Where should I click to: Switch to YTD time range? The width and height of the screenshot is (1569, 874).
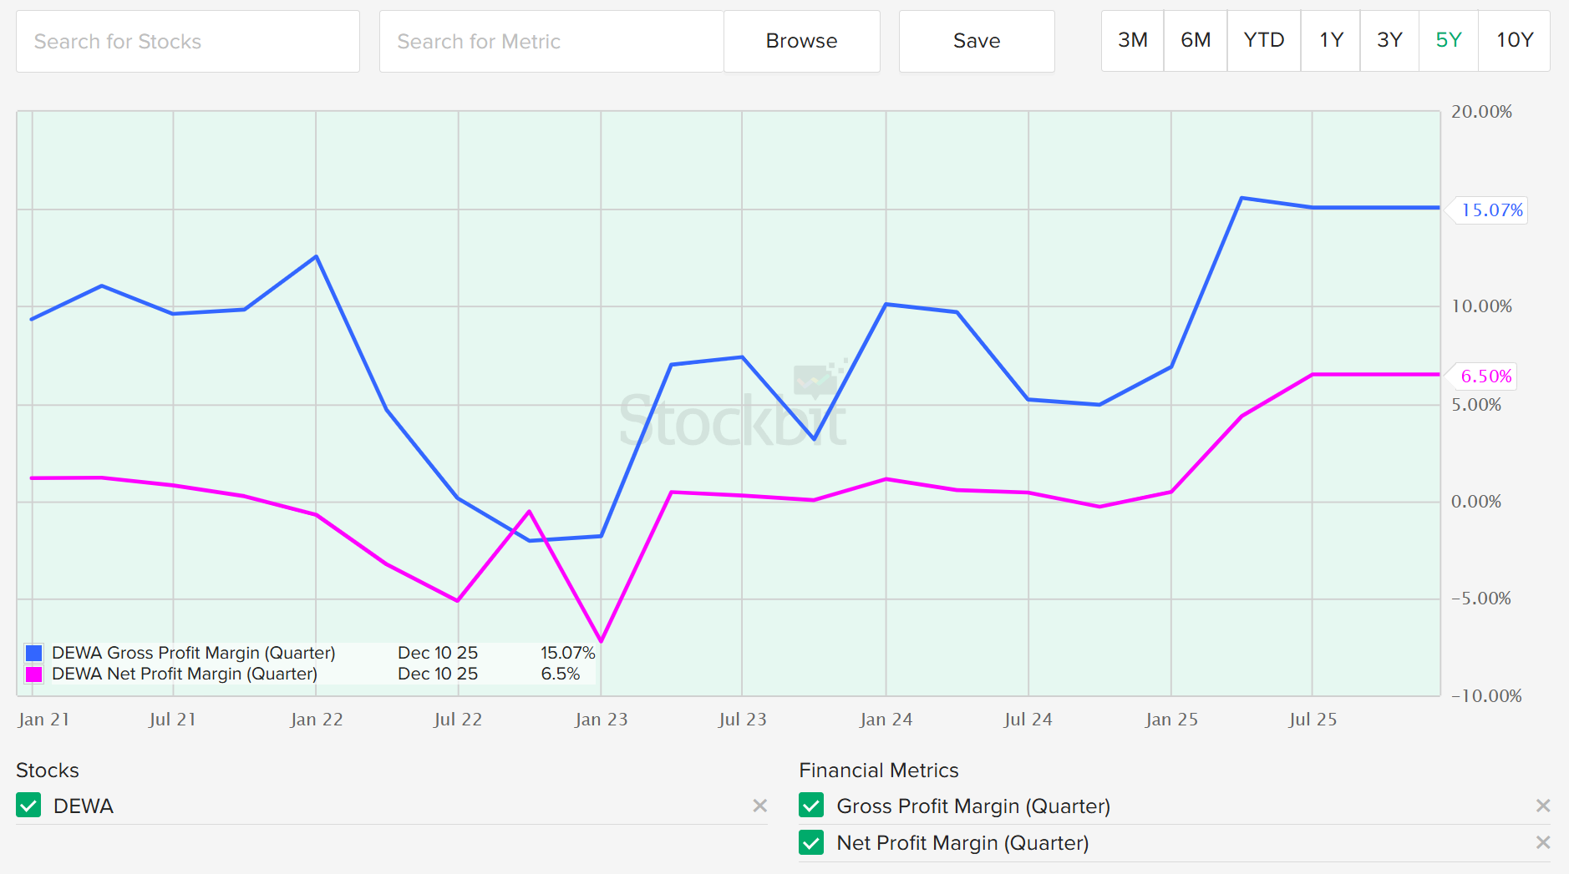click(1263, 40)
